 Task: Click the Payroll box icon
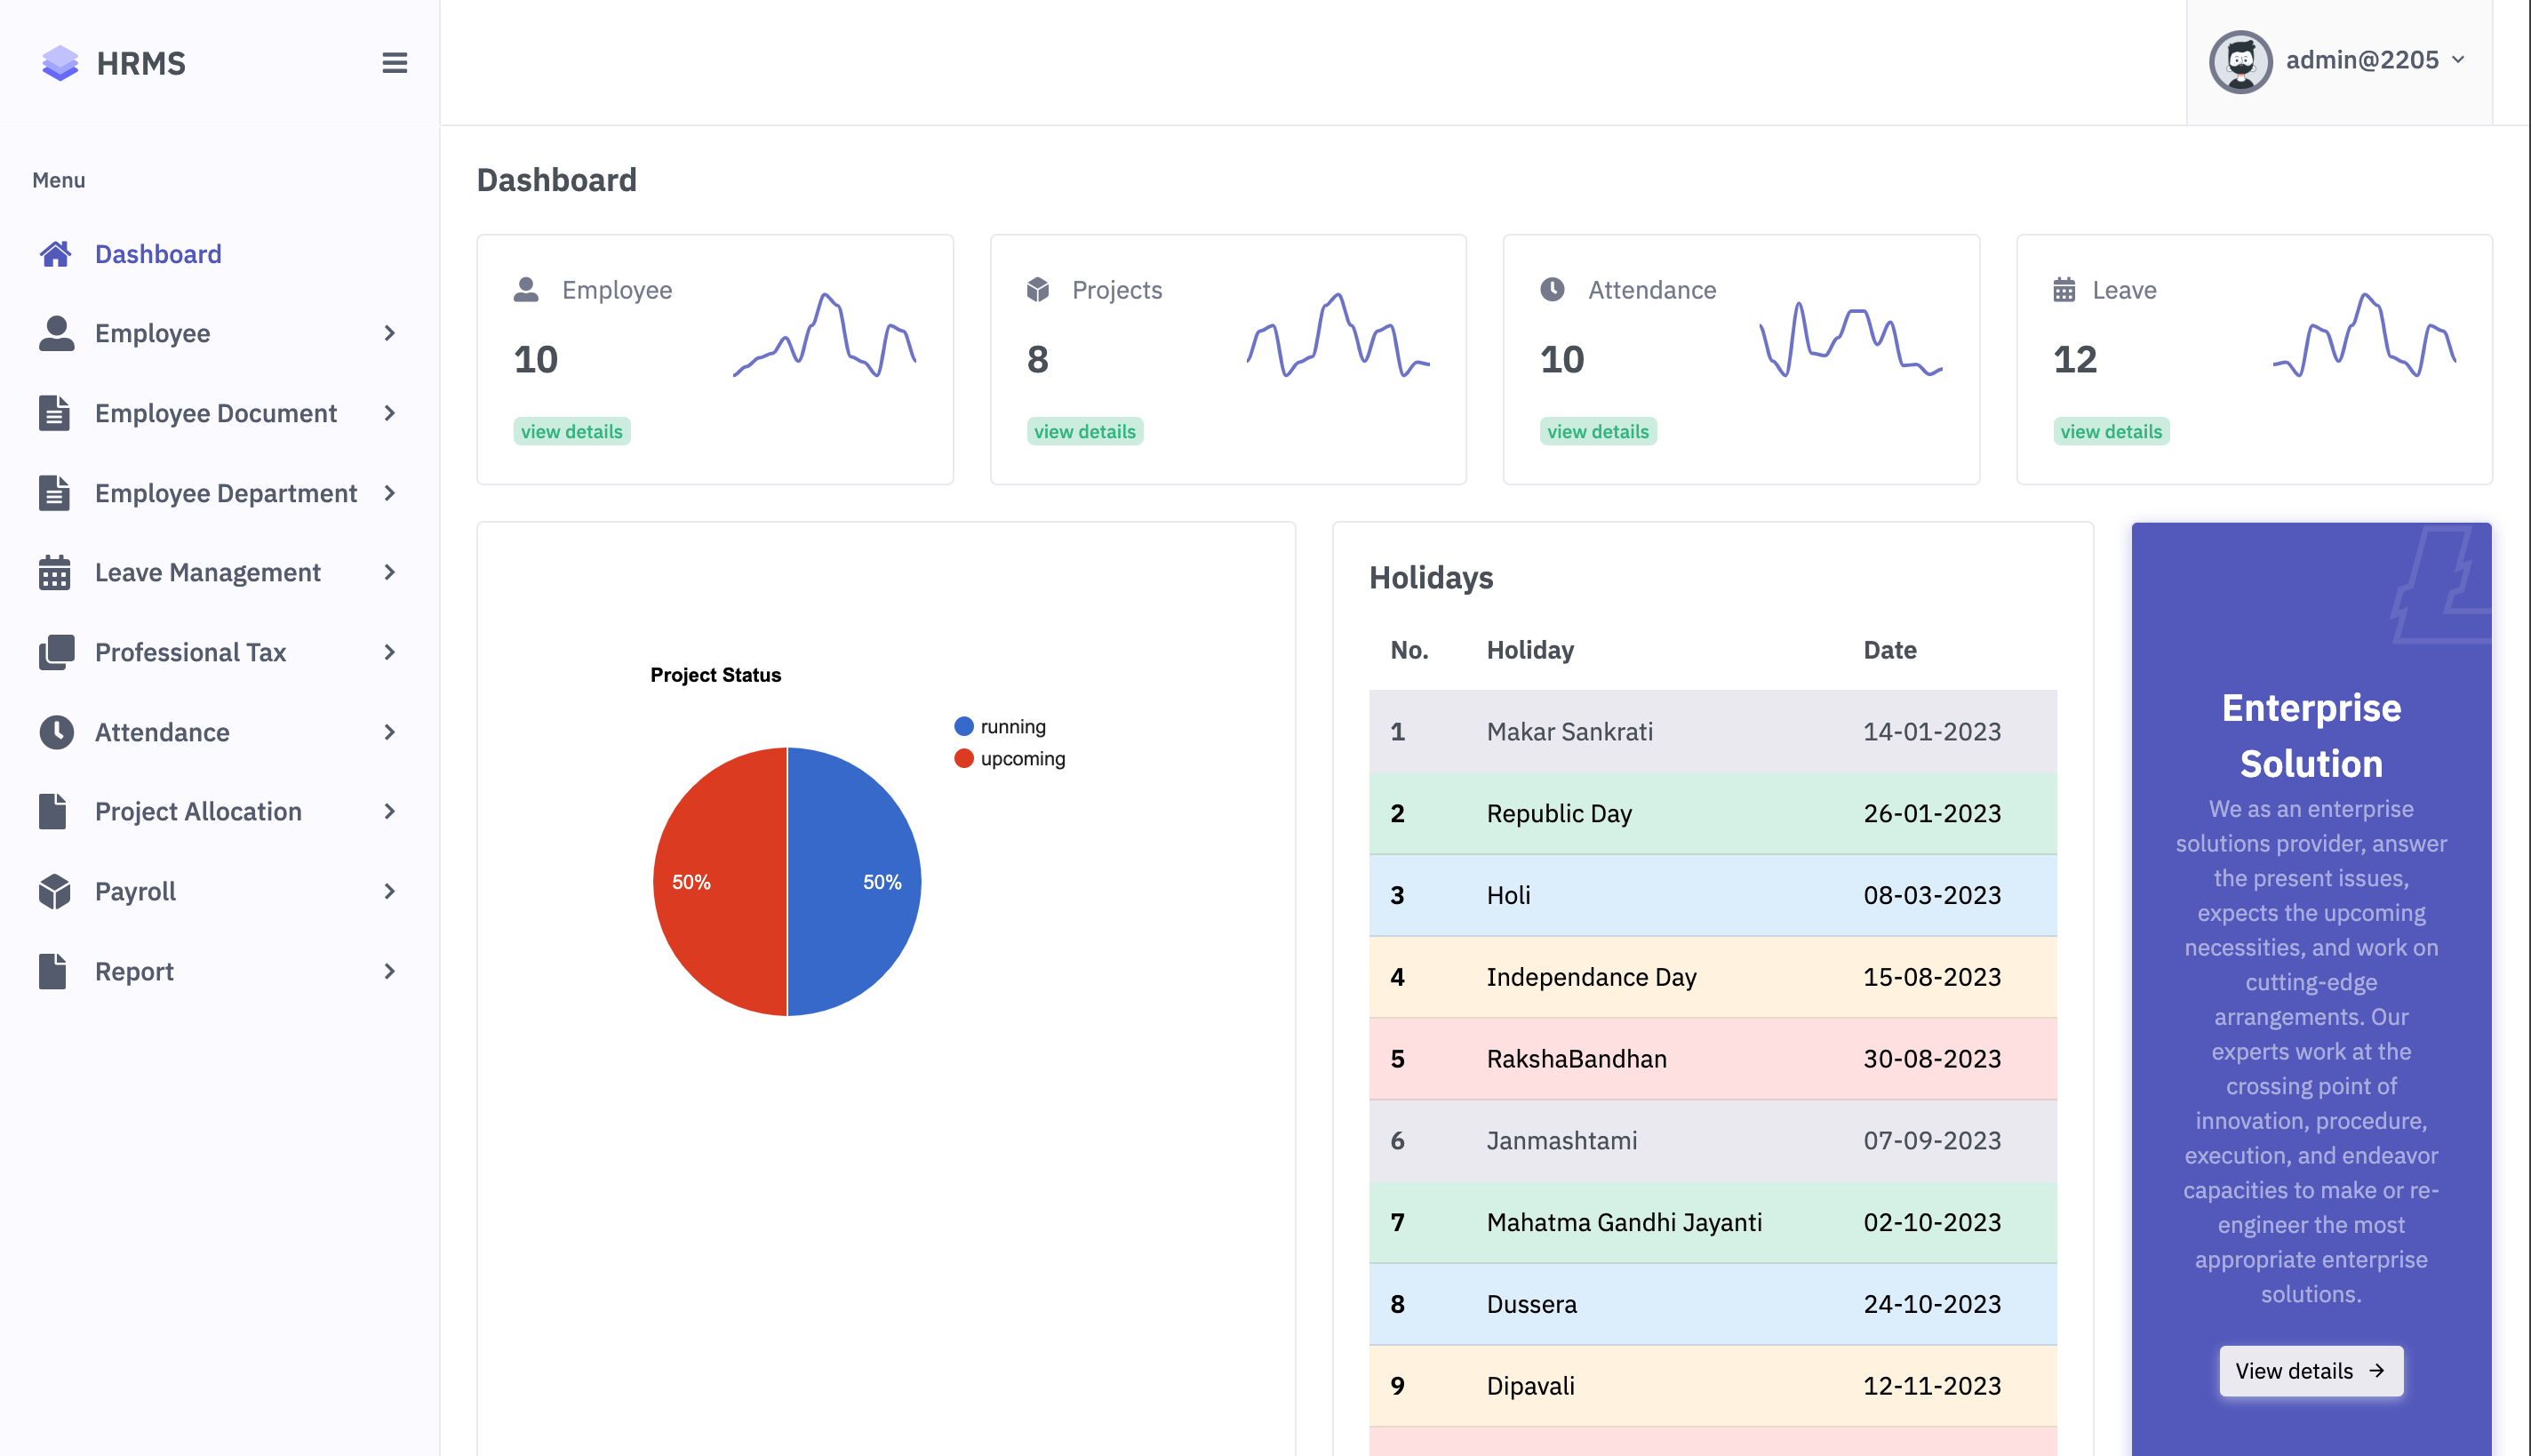point(55,891)
